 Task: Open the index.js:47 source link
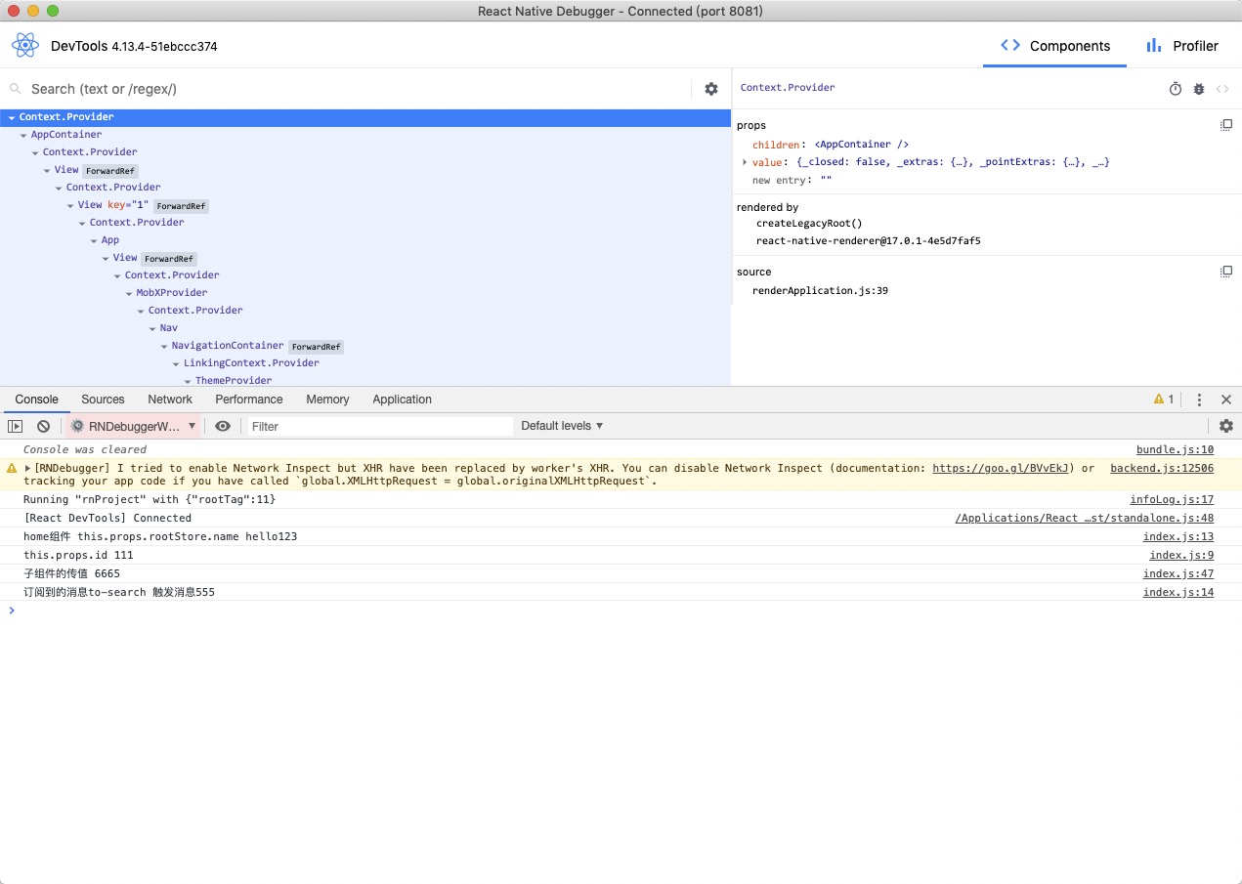pos(1178,573)
